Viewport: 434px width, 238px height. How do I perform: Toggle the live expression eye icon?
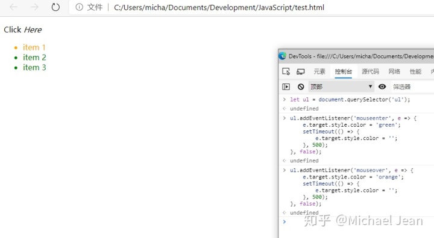tap(382, 87)
